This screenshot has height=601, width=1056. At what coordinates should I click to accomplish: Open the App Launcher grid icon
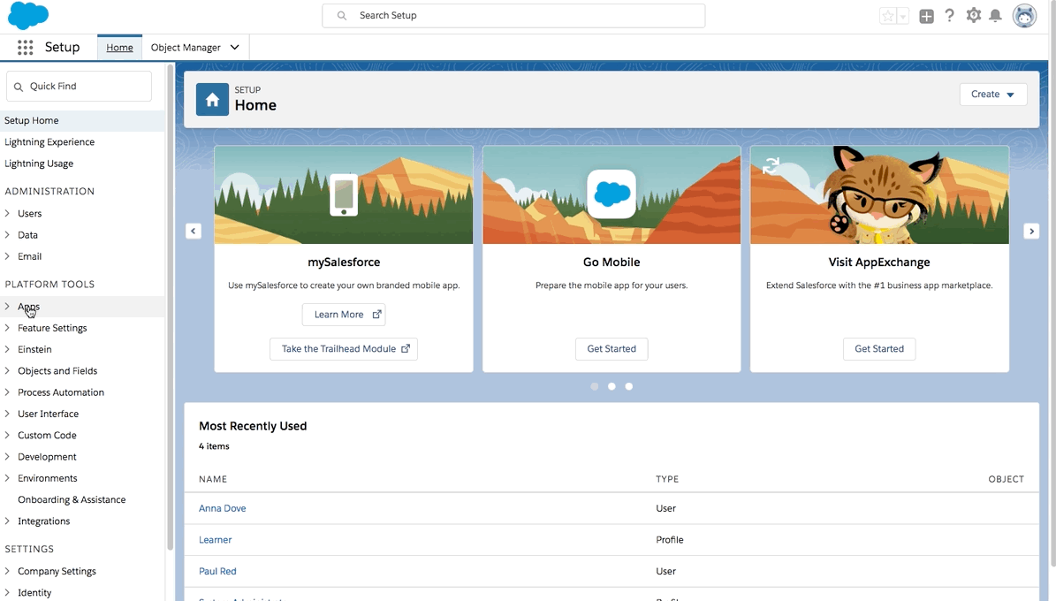click(25, 48)
